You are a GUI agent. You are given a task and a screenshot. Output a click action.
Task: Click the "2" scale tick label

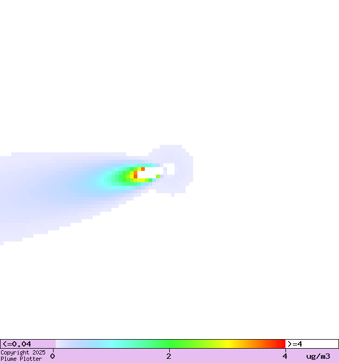169,356
